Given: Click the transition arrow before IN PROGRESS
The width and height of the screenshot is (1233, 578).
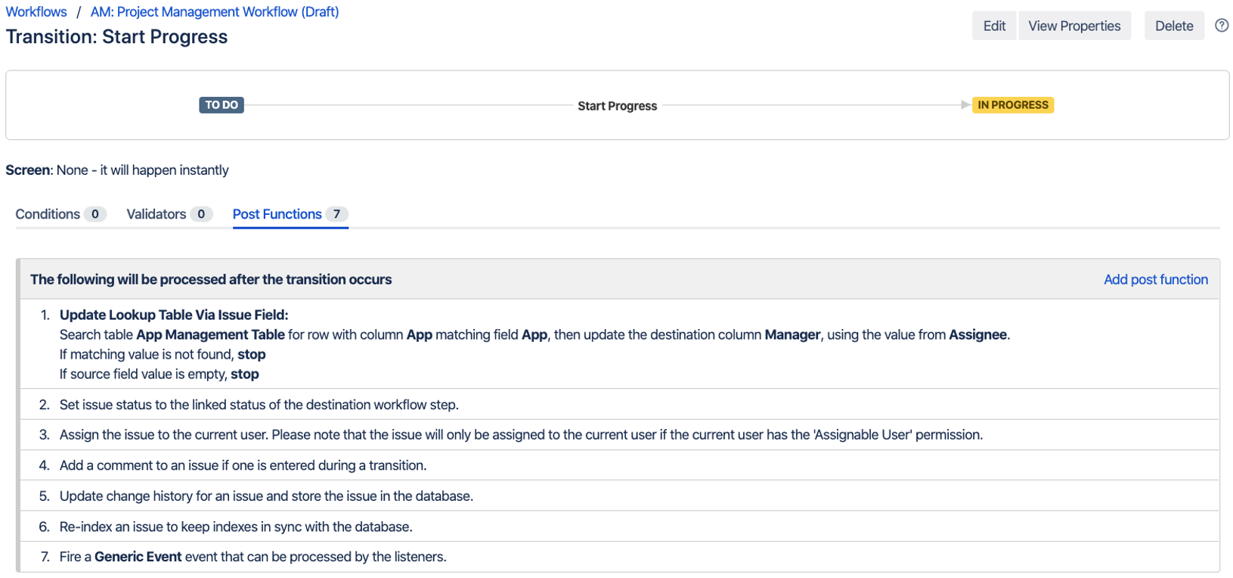Looking at the screenshot, I should 965,105.
